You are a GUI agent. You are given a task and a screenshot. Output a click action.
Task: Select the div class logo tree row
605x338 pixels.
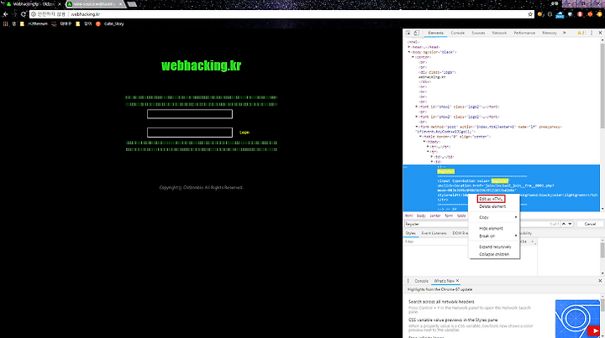[x=437, y=72]
